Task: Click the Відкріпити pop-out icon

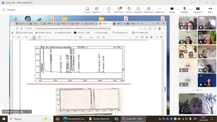Action: click(97, 10)
